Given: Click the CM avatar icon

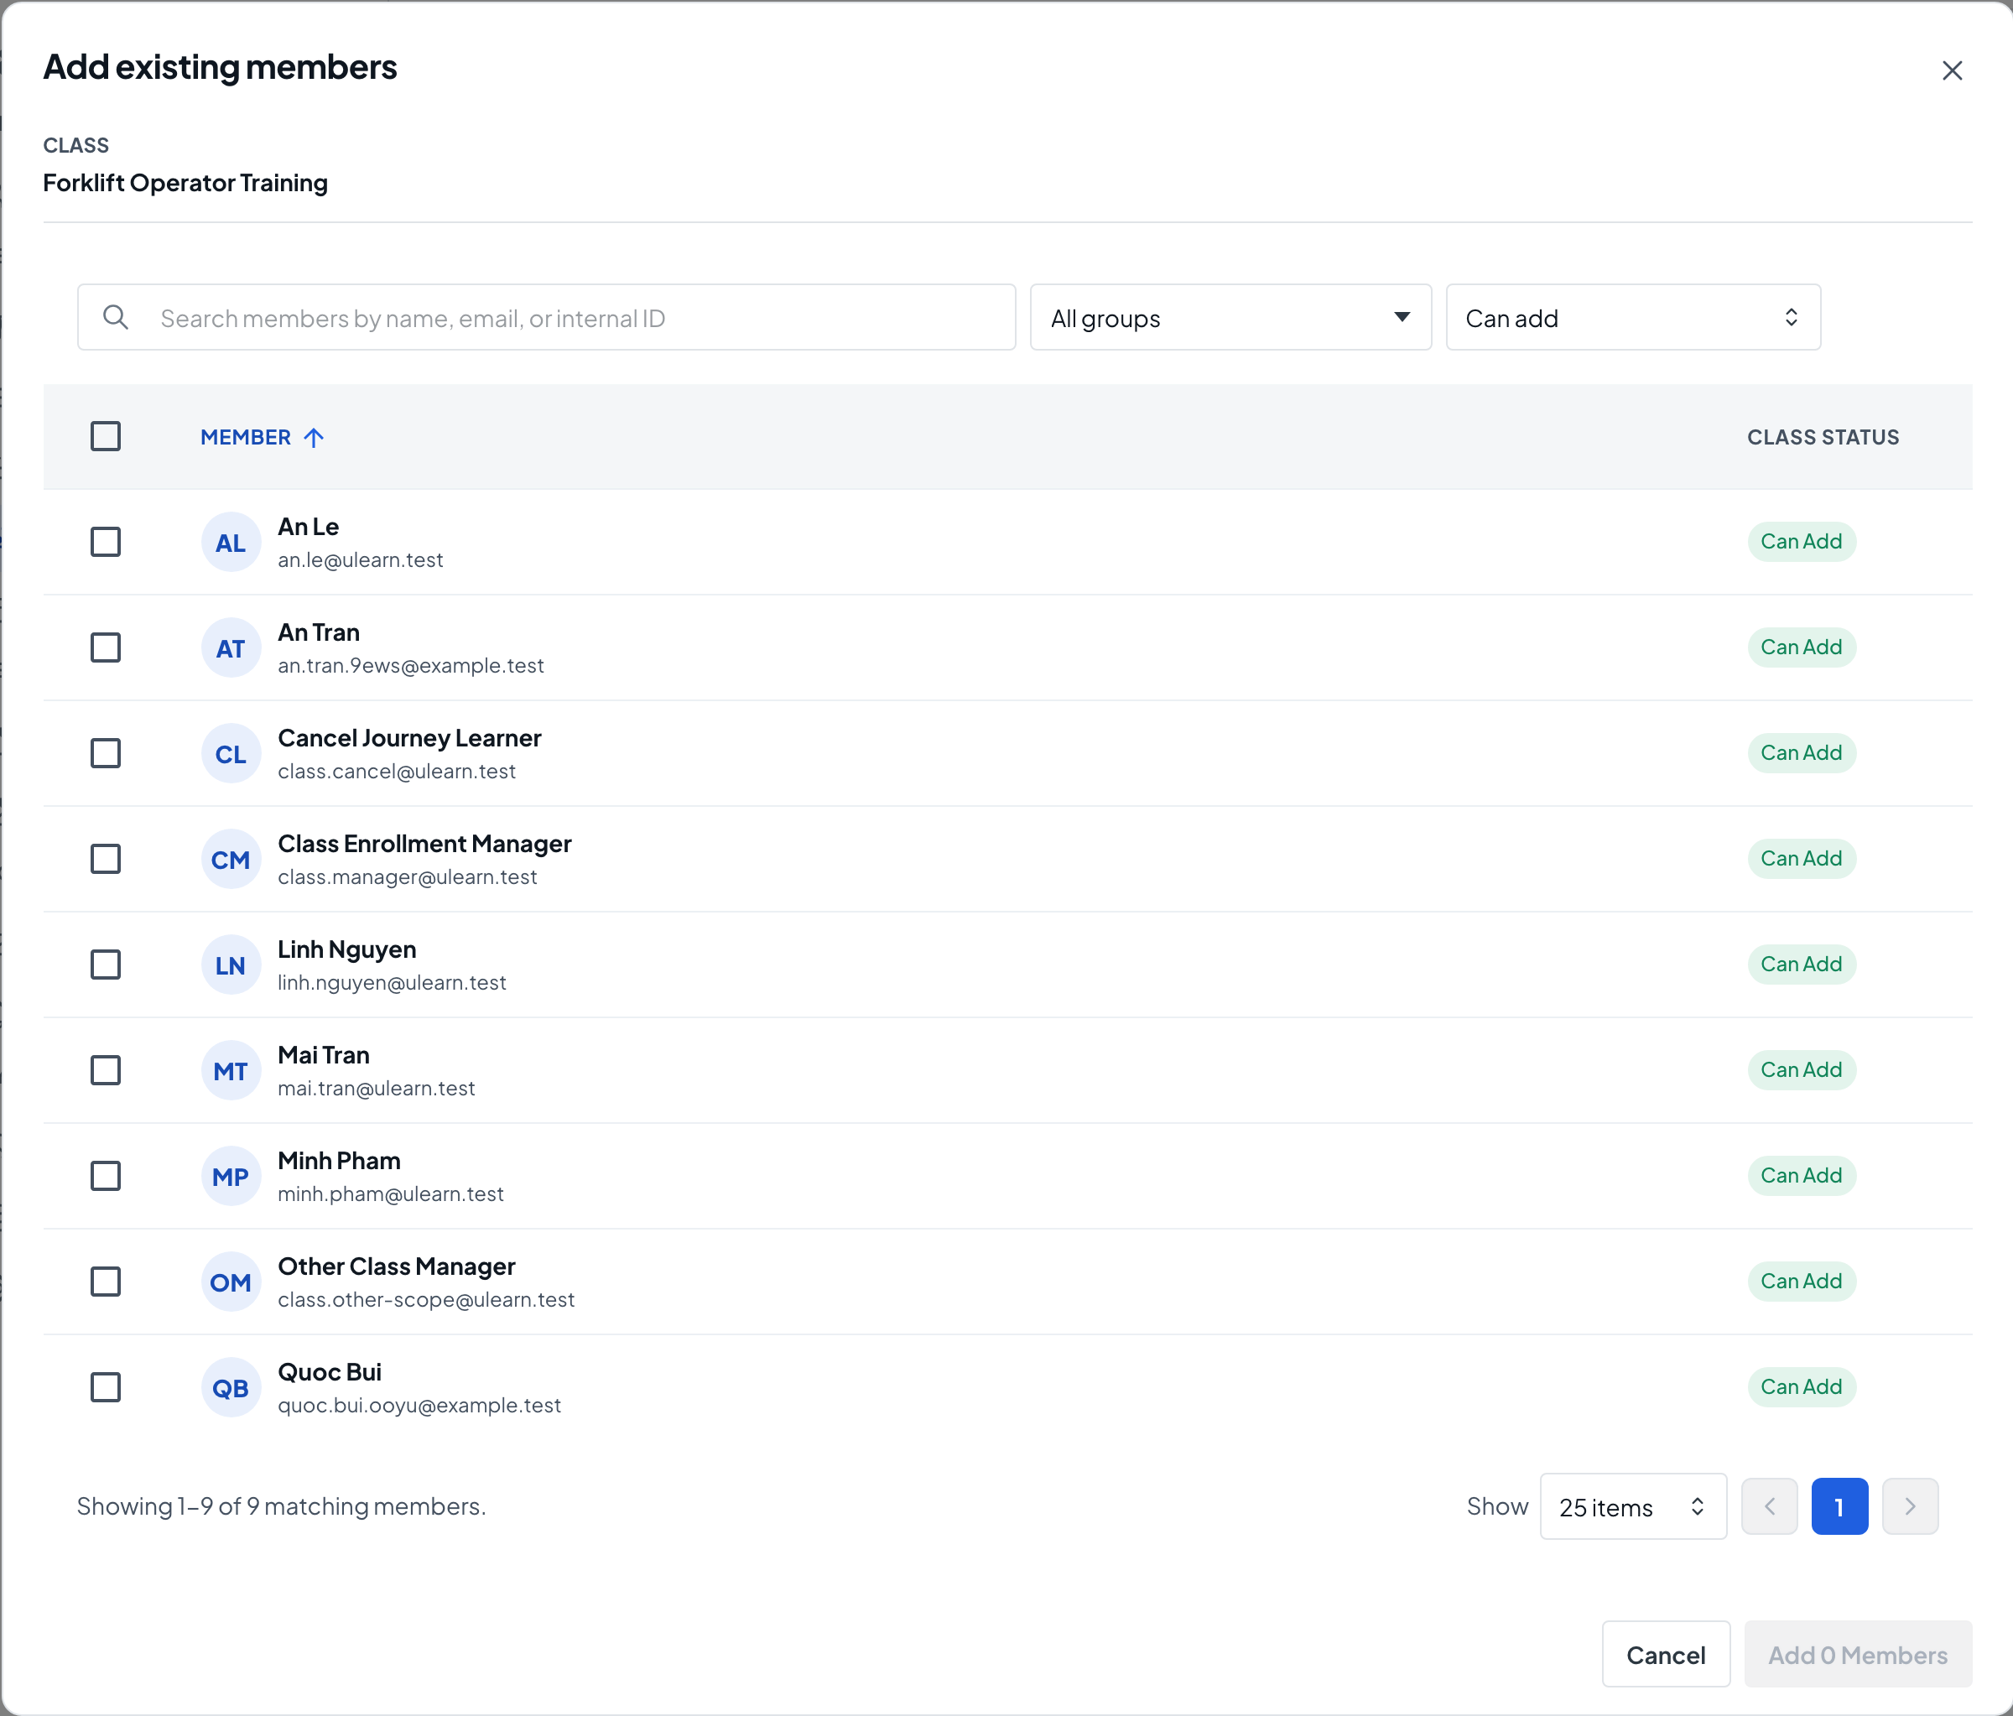Looking at the screenshot, I should [231, 860].
